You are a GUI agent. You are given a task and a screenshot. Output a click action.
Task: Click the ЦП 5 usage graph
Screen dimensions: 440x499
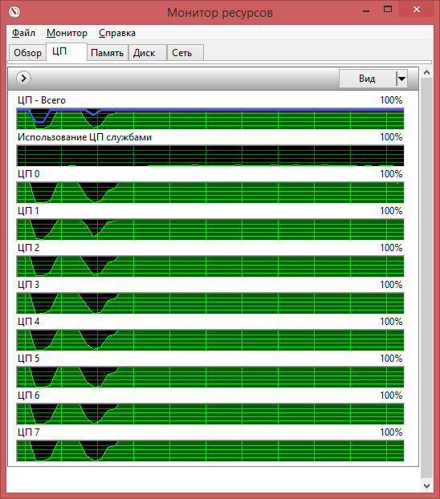[x=210, y=377]
